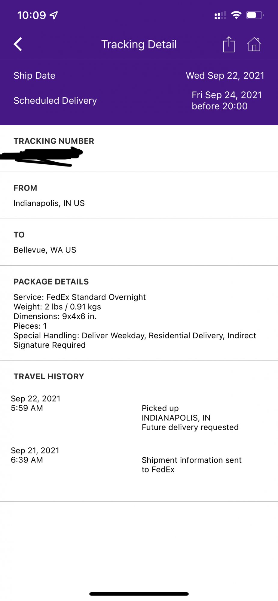Tap the redacted tracking number
The image size is (278, 601).
point(41,157)
